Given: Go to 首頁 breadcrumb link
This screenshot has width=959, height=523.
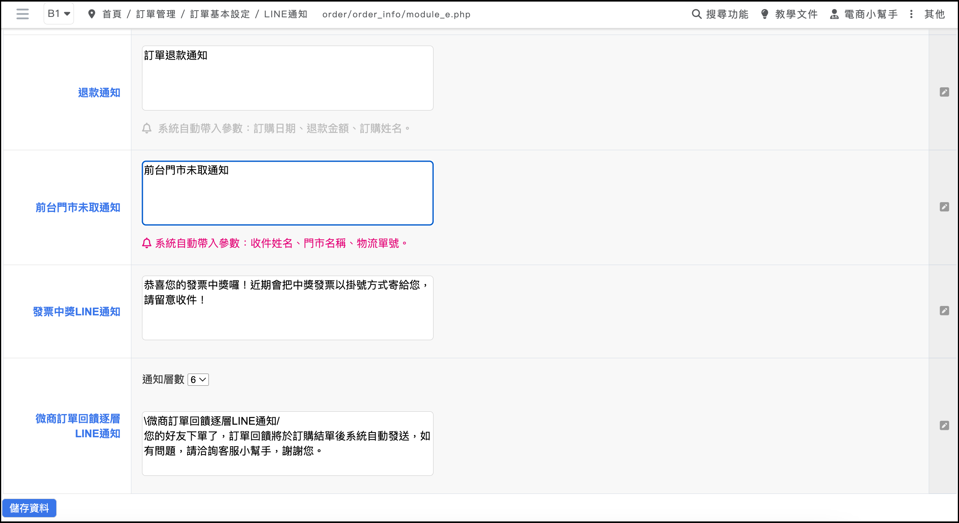Looking at the screenshot, I should [112, 14].
